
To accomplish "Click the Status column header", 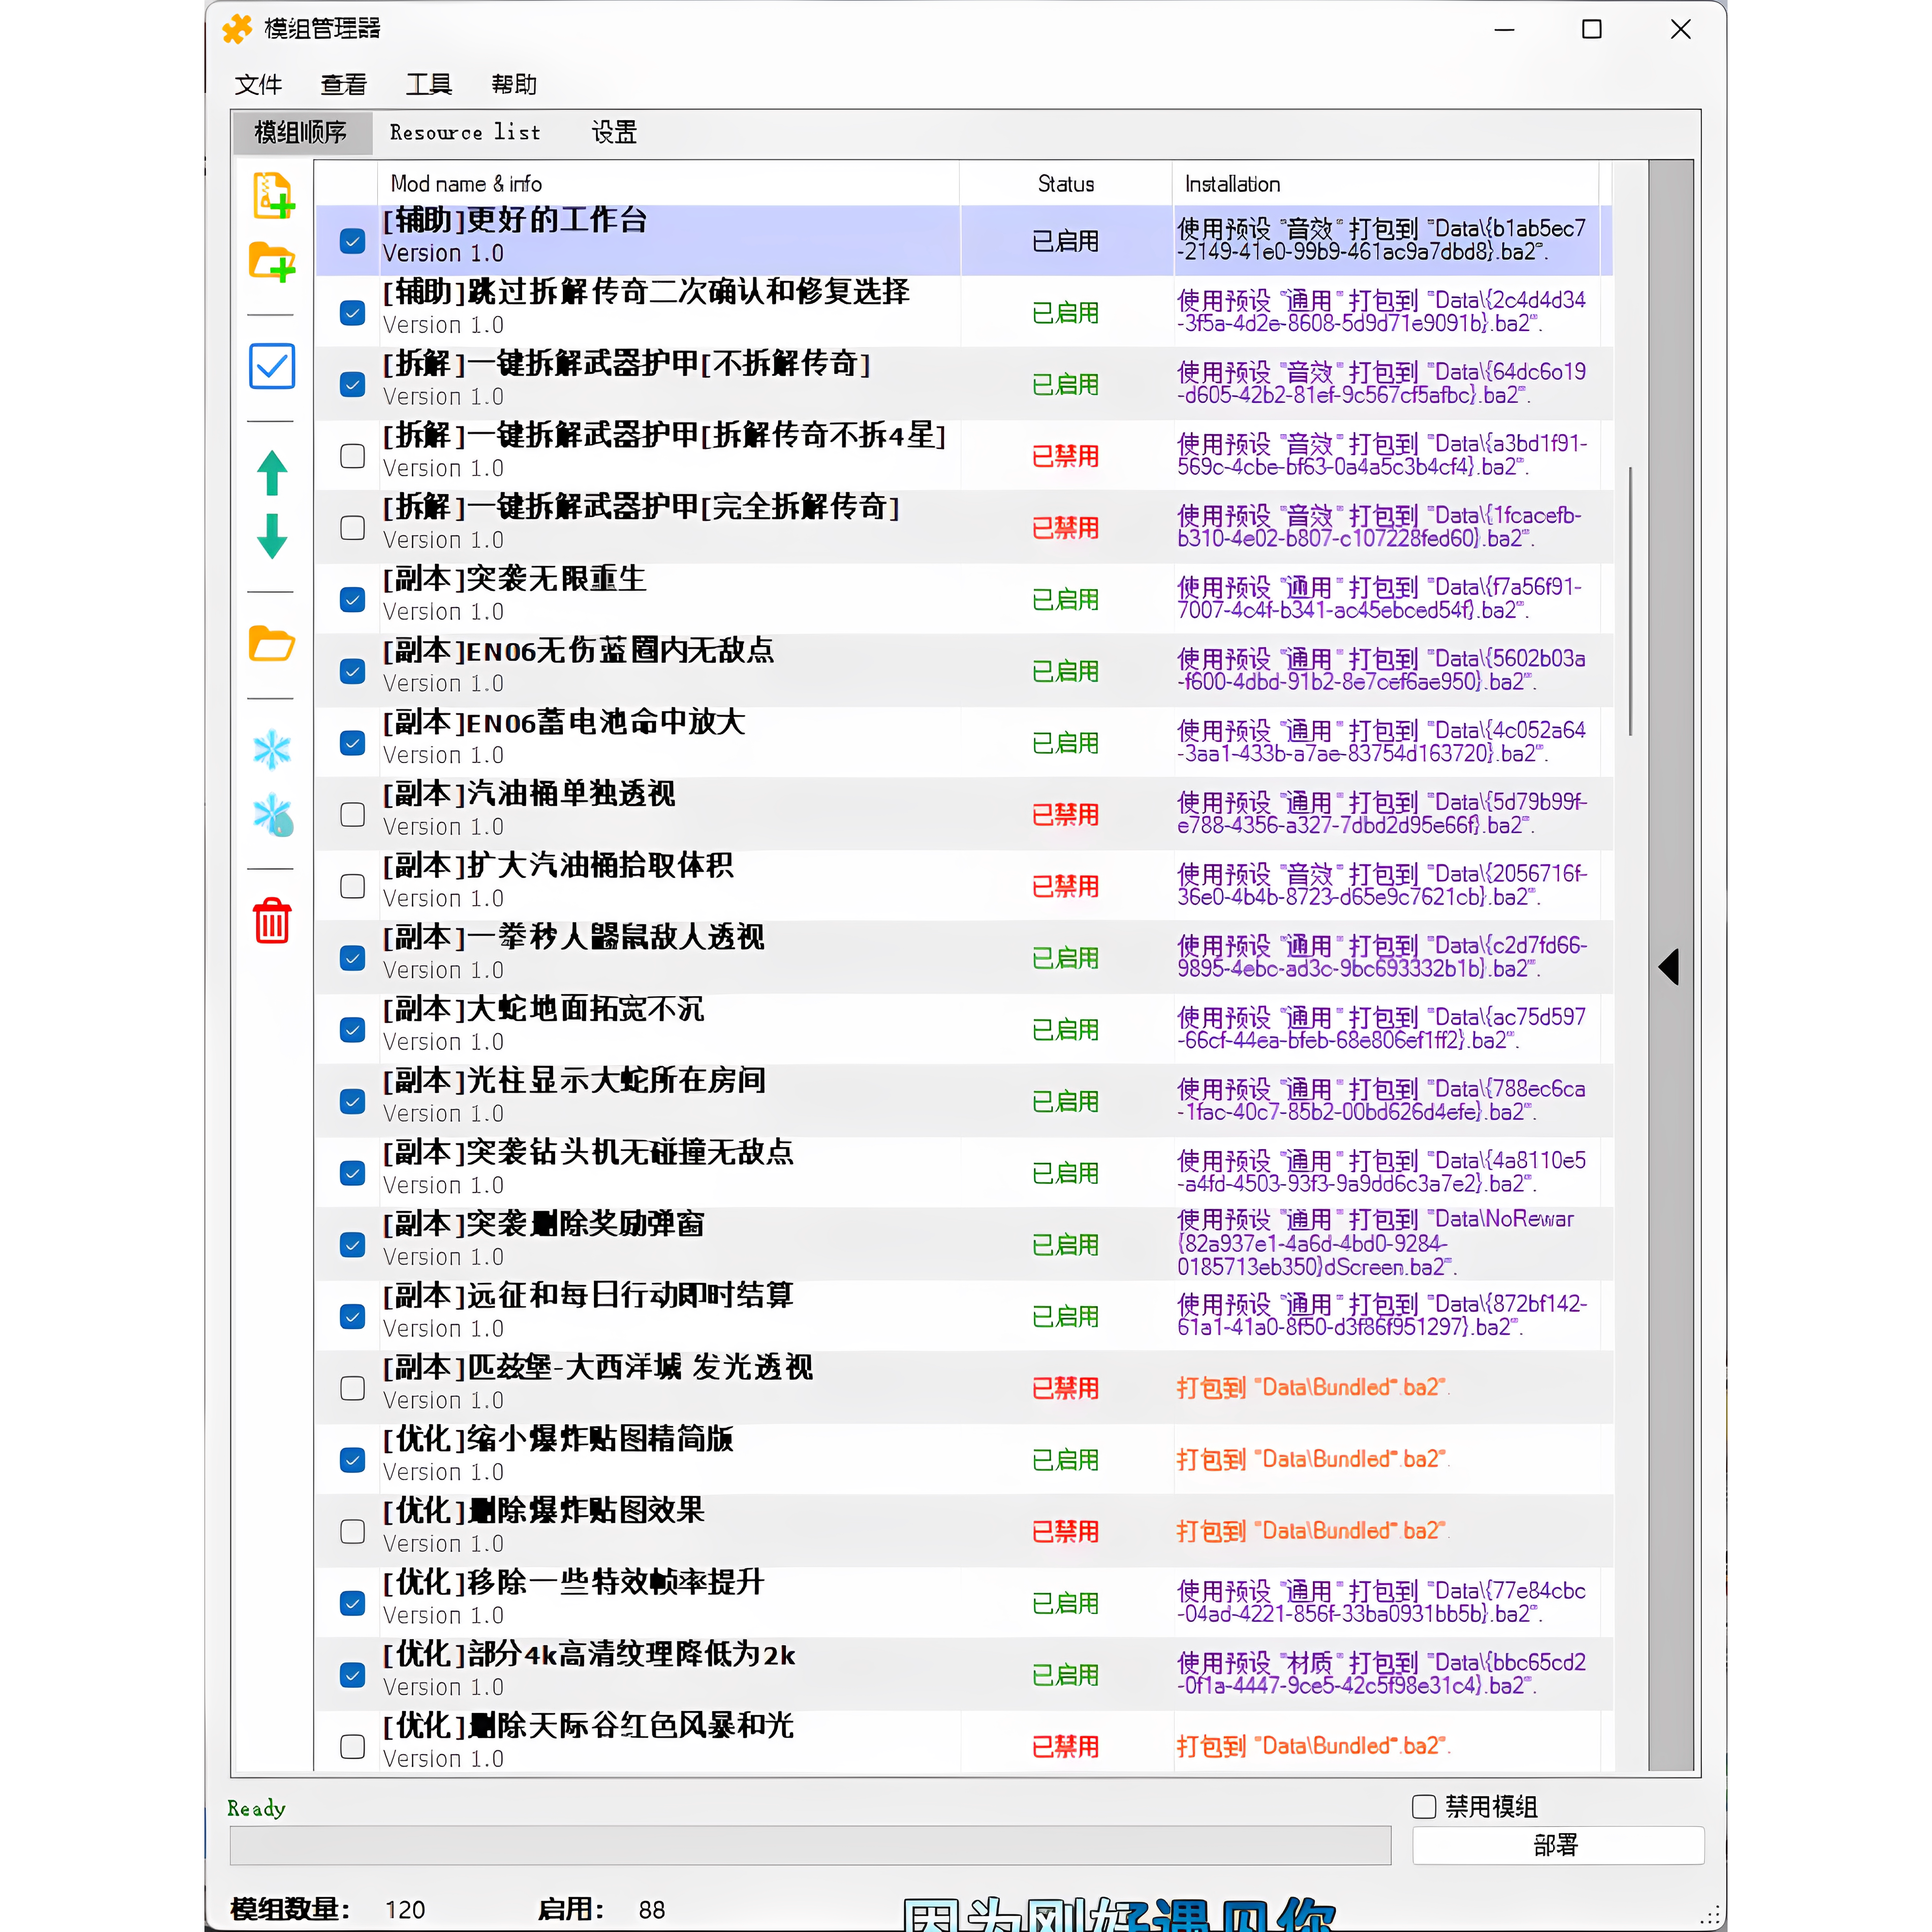I will coord(1065,184).
